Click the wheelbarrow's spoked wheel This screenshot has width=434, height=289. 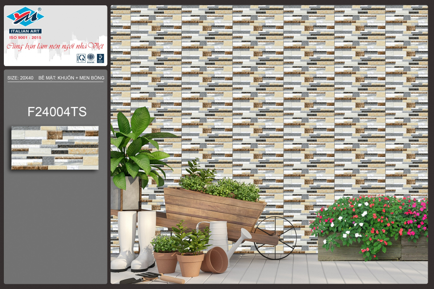tap(275, 238)
